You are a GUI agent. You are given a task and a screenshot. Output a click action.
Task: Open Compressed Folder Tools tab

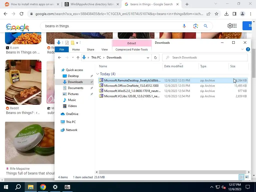131,49
